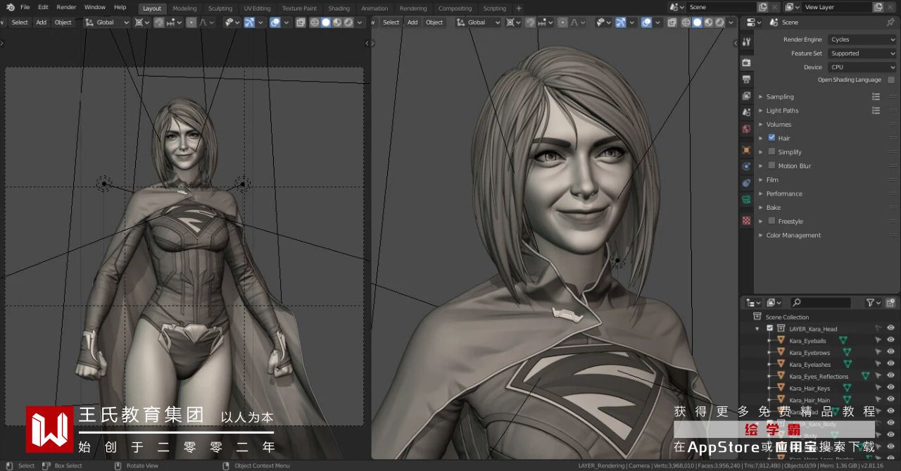Viewport: 901px width, 471px height.
Task: Open the Help menu
Action: click(120, 7)
